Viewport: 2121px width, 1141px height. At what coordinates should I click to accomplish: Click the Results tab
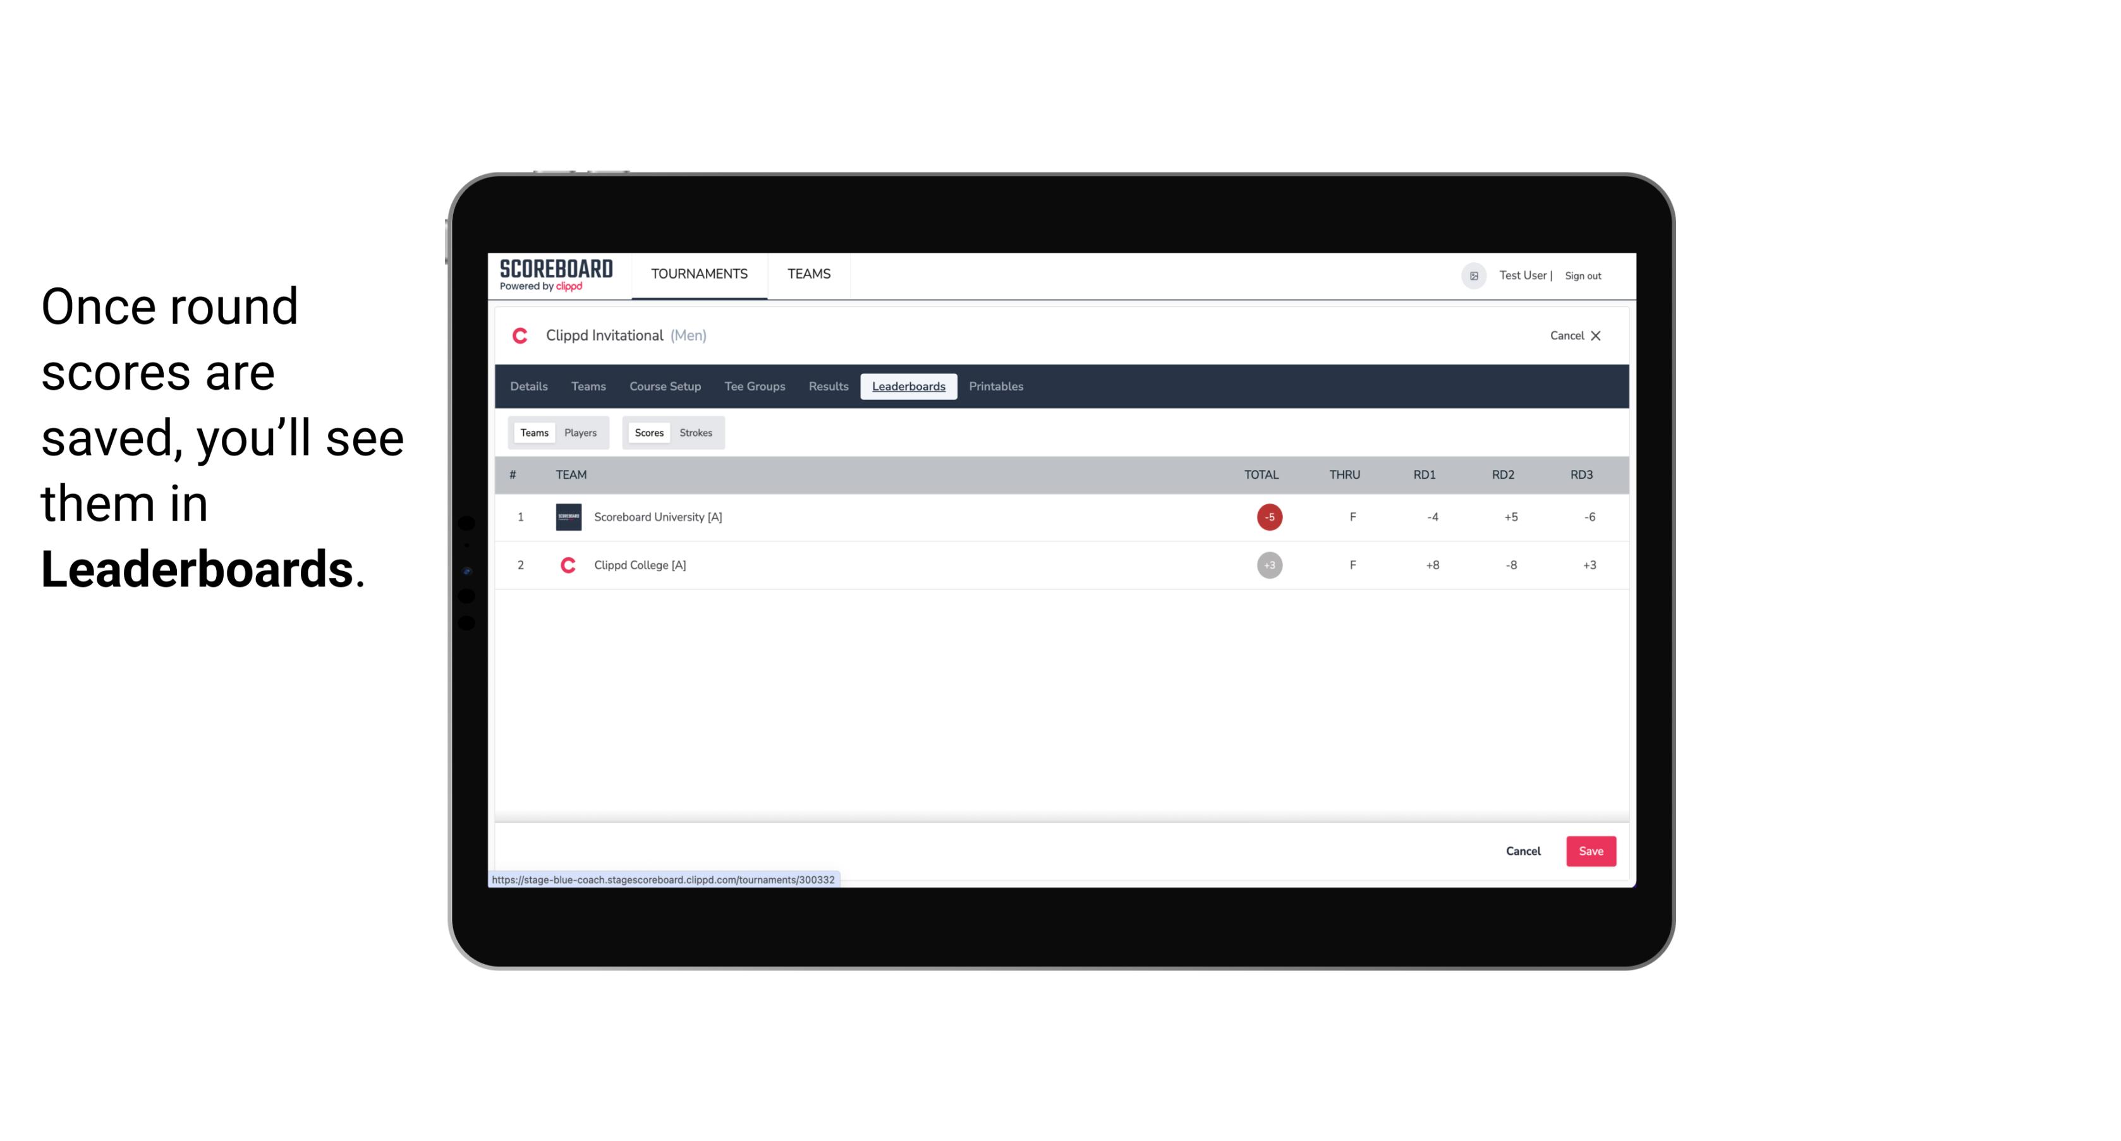click(828, 387)
